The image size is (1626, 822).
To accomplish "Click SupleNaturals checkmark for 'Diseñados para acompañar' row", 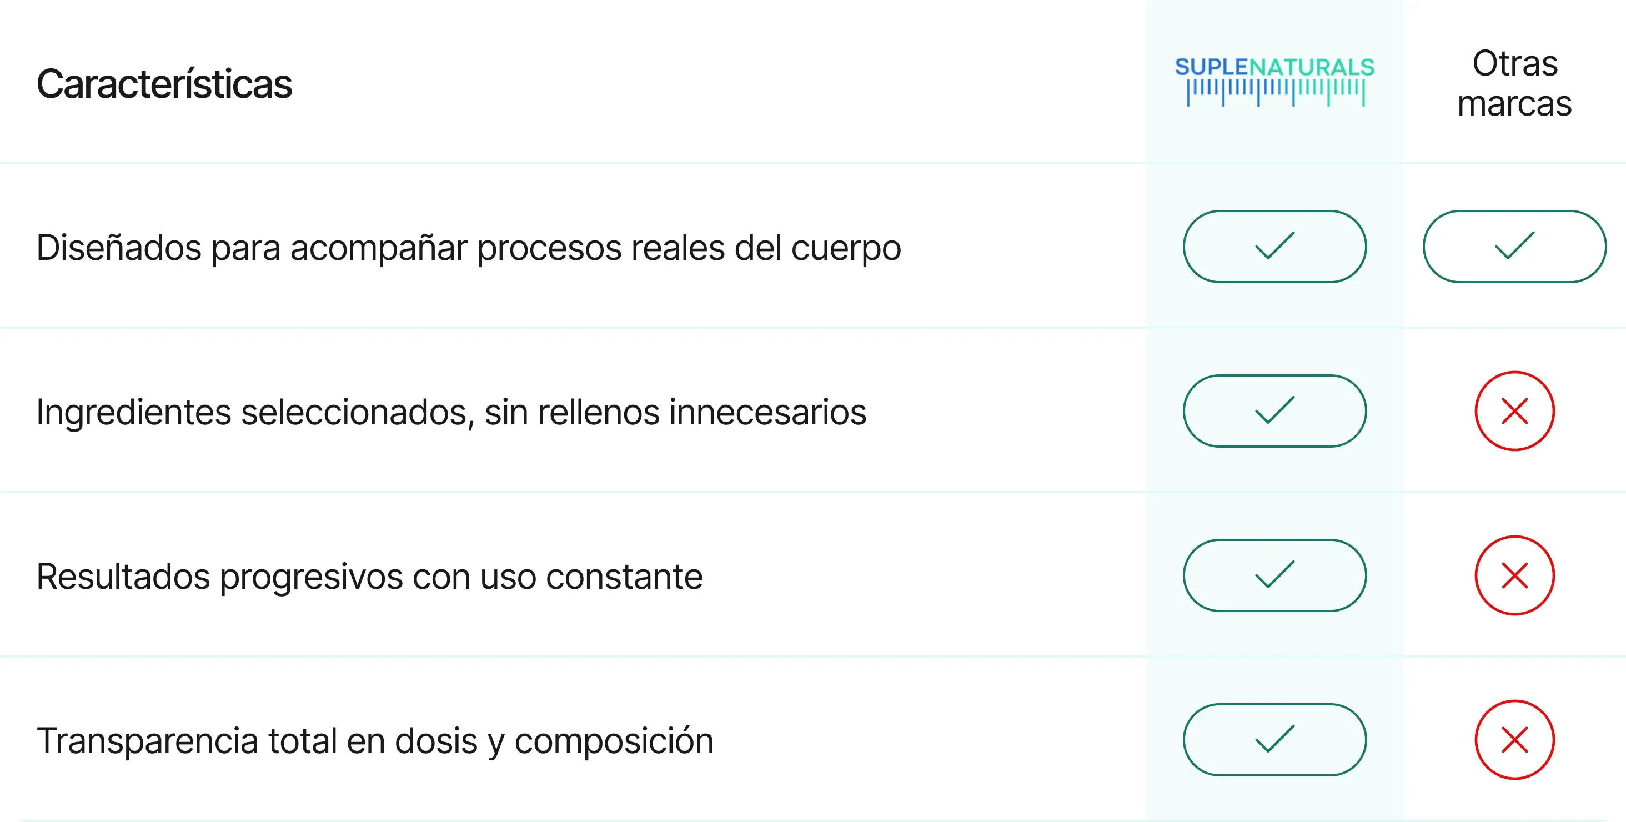I will 1274,246.
